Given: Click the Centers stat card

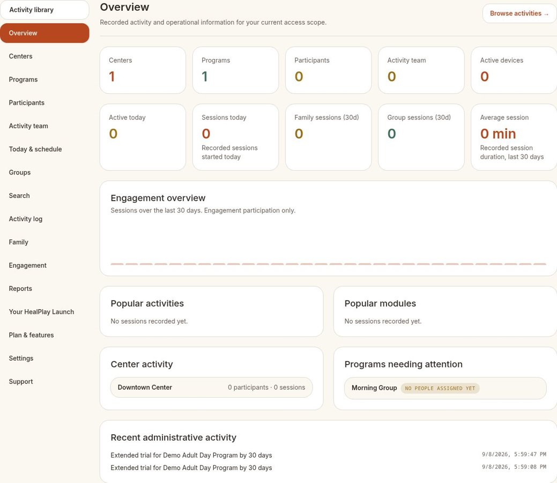Looking at the screenshot, I should [143, 70].
